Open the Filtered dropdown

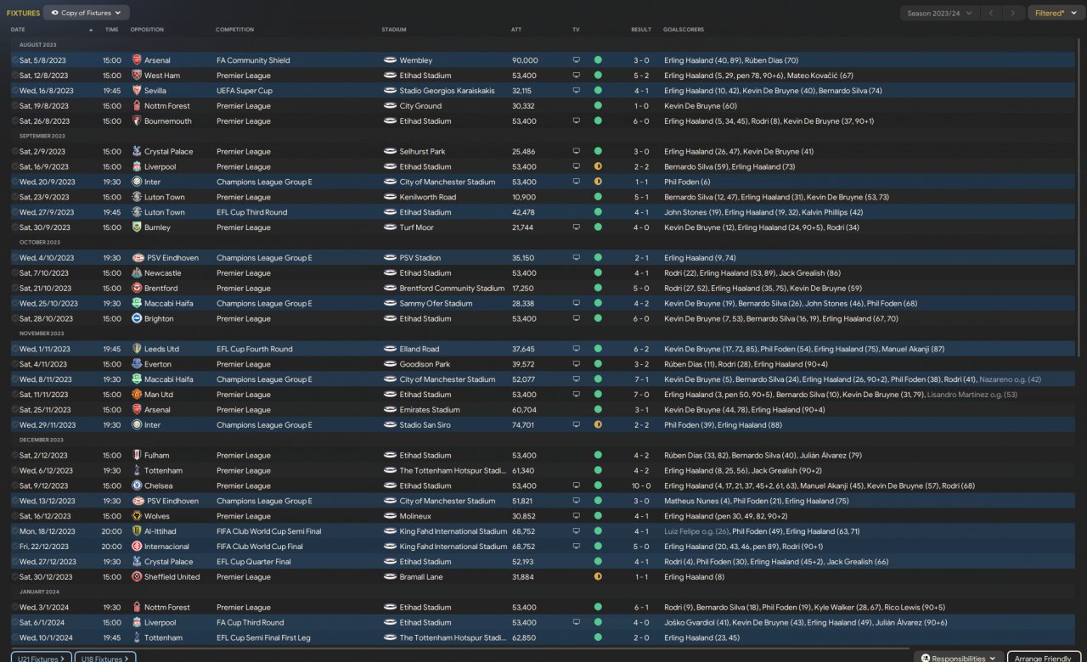1055,13
